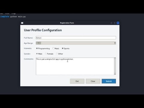Image resolution: width=144 pixels, height=108 pixels.
Task: Select the Other gender radio button
Action: [57, 54]
